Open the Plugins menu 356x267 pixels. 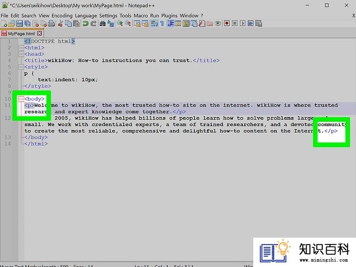coord(169,16)
